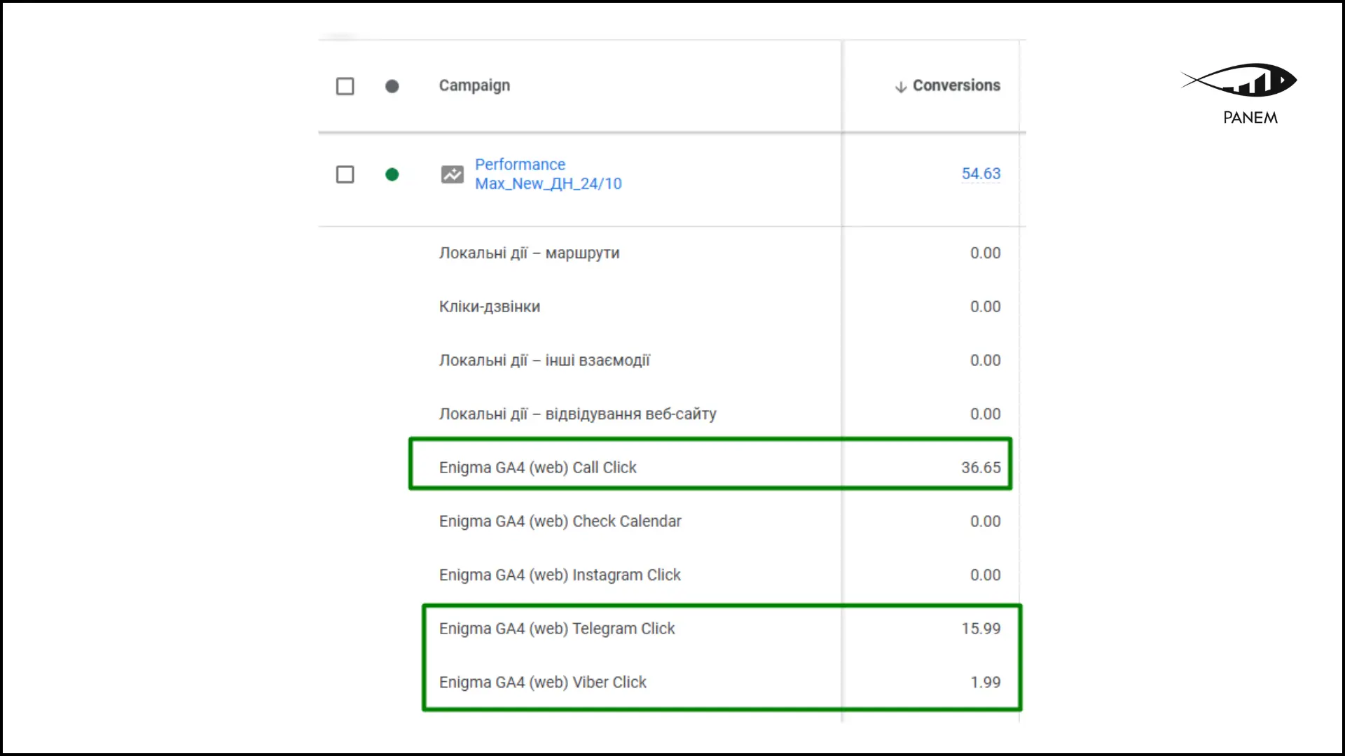Click Локальні дії – маршрути row
Image resolution: width=1345 pixels, height=756 pixels.
[530, 253]
